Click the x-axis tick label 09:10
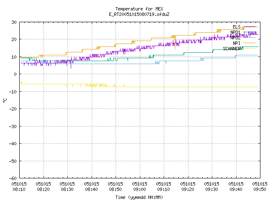This screenshot has height=201, width=268. point(164,189)
